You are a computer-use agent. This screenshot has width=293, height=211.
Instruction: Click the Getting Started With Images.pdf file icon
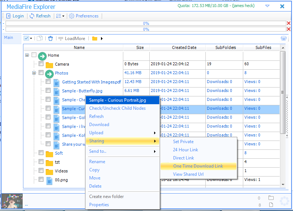pos(56,83)
